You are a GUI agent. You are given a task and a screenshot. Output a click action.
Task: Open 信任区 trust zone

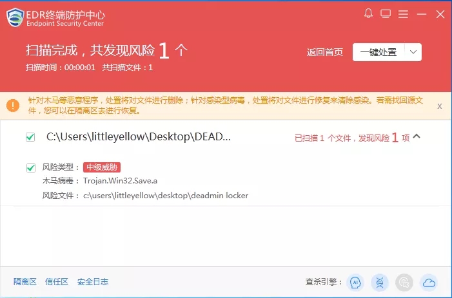click(56, 282)
